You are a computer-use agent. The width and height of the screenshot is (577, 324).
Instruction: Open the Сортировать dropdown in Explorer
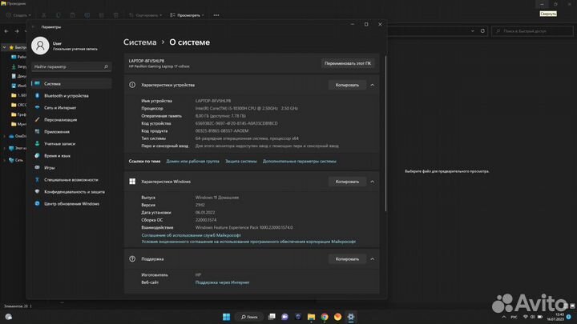click(x=145, y=15)
